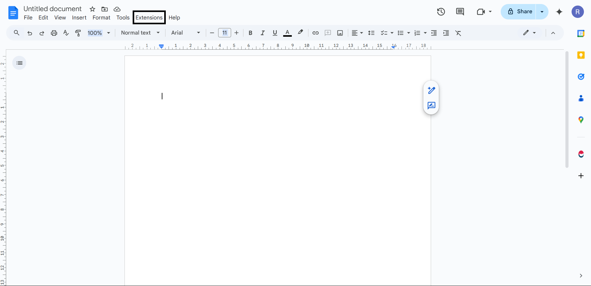Open the comments history icon
The width and height of the screenshot is (591, 286).
click(460, 12)
